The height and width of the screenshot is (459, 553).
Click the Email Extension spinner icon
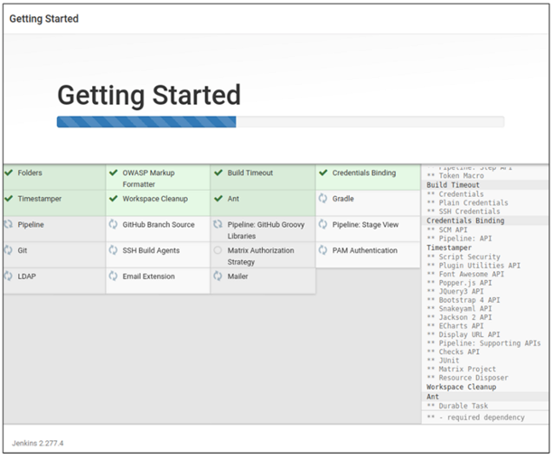[x=113, y=276]
